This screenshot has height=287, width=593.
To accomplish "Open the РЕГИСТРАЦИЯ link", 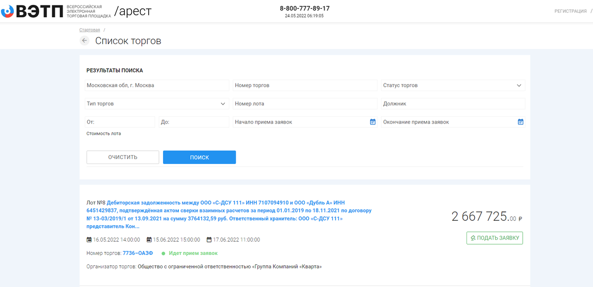I will point(570,11).
